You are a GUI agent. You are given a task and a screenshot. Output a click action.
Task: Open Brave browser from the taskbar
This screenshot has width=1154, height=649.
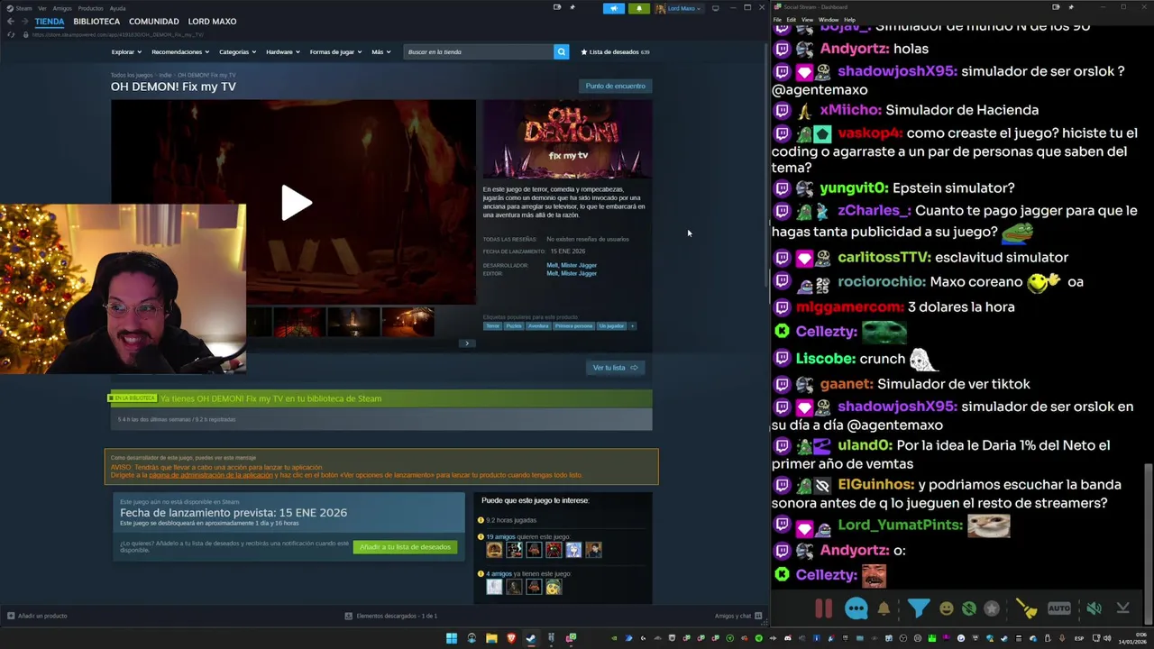tap(511, 638)
